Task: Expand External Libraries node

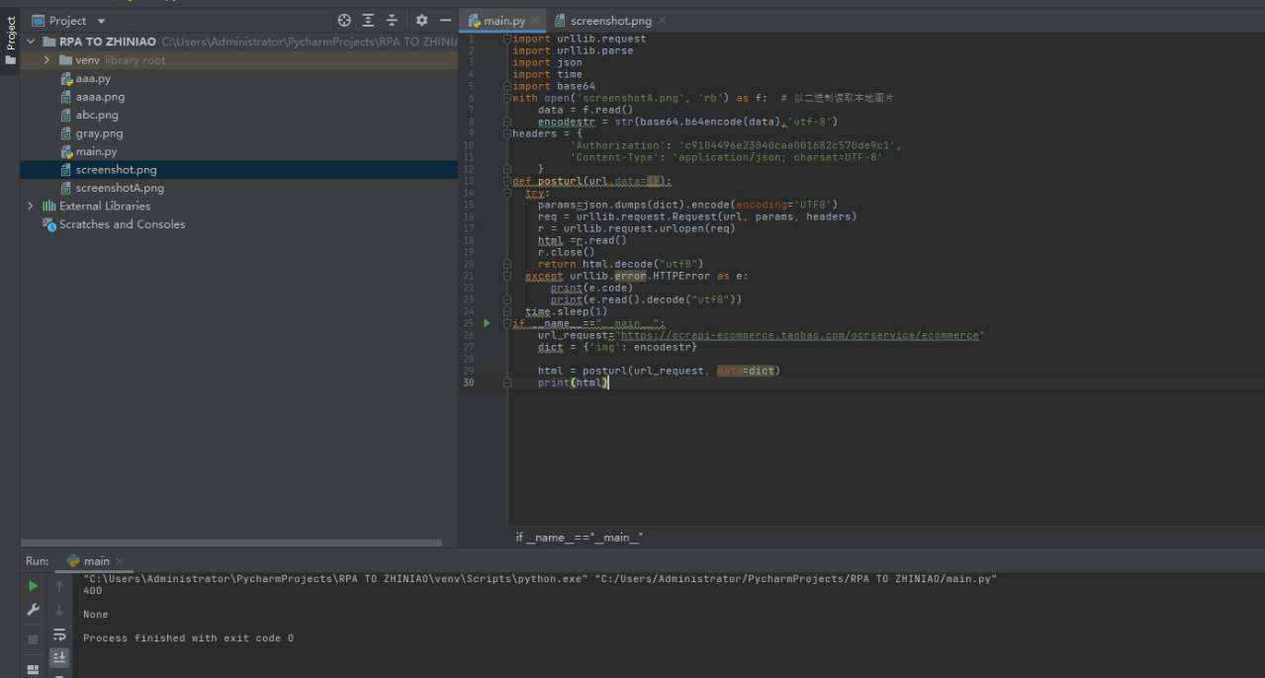Action: (x=30, y=206)
